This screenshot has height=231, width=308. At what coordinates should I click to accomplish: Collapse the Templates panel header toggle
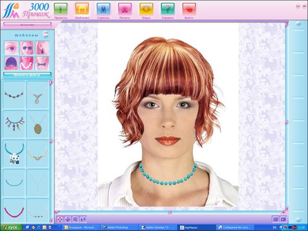46,34
